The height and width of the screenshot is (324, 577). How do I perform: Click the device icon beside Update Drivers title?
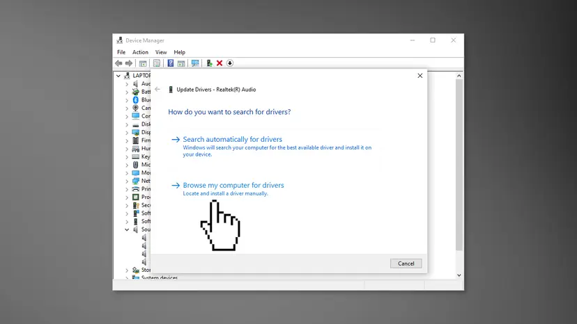point(170,89)
